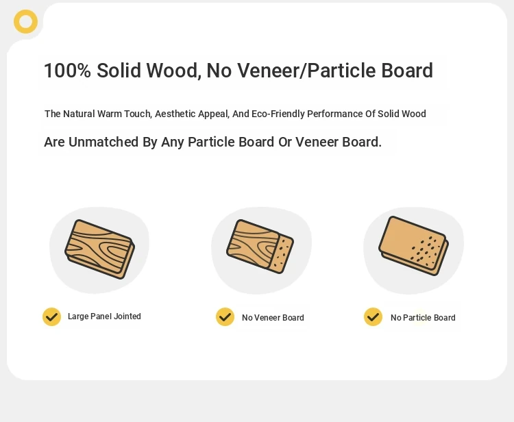The height and width of the screenshot is (422, 514).
Task: Select the Natural Warm Touch subtitle line
Action: coord(235,114)
